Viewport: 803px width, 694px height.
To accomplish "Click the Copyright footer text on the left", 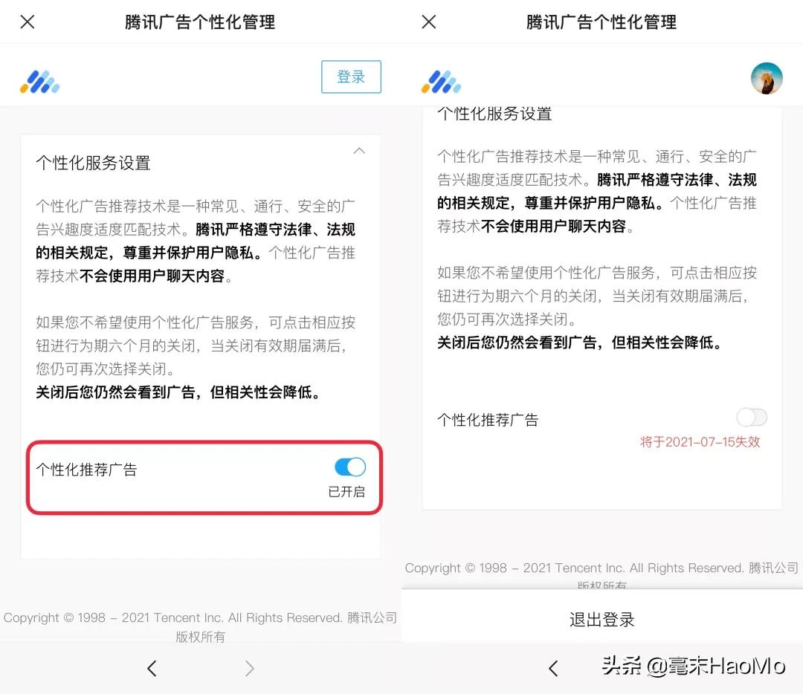I will [199, 617].
